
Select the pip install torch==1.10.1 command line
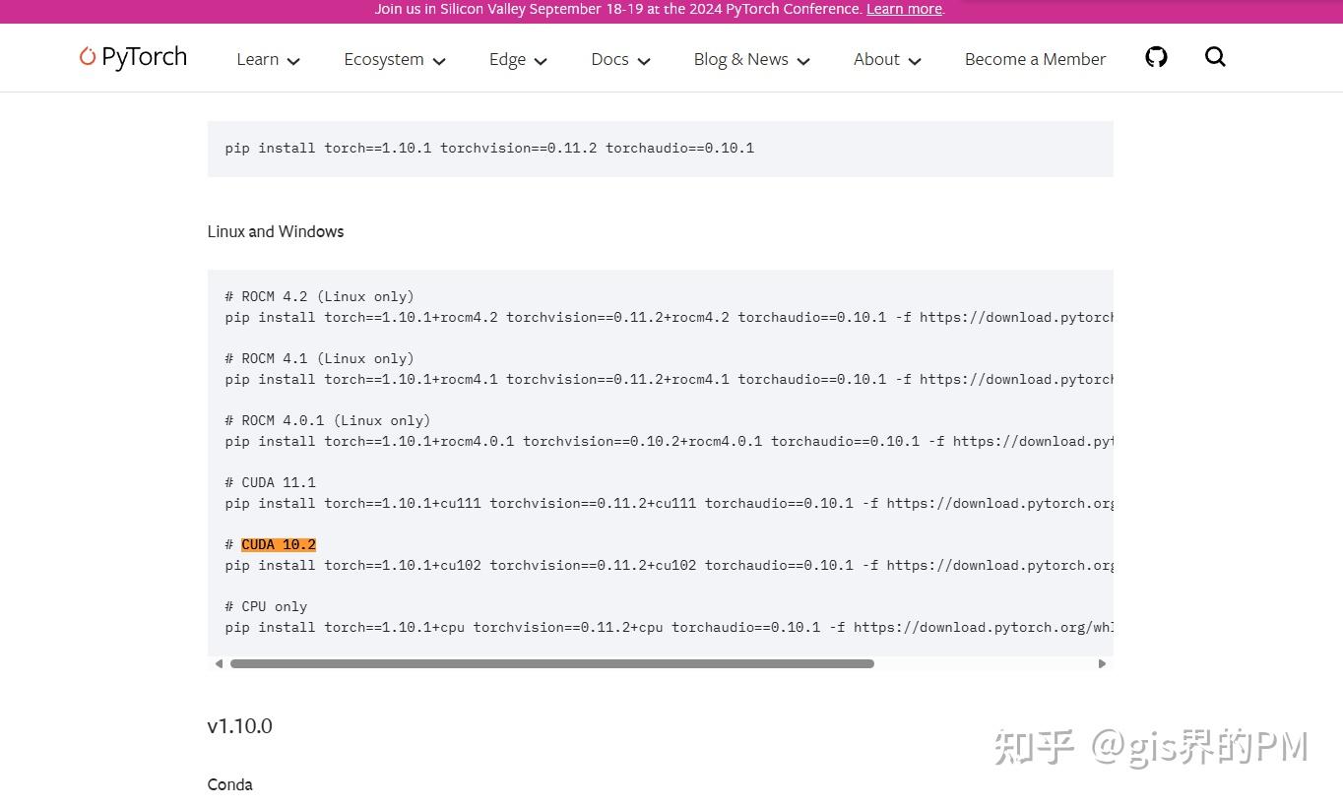[488, 148]
